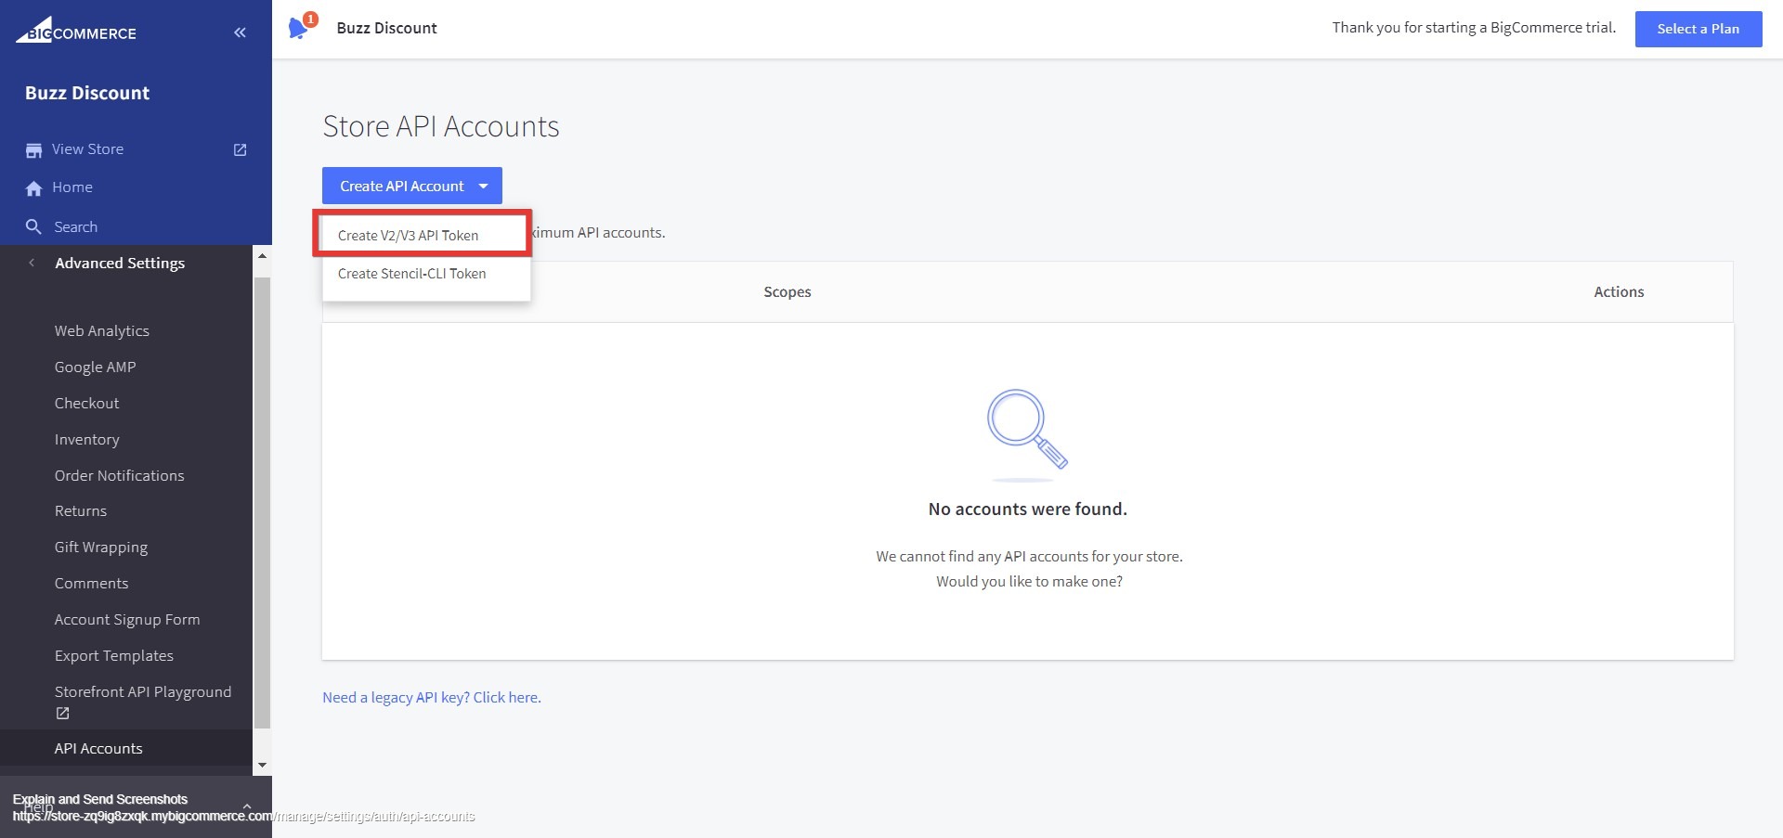
Task: Go to Home in sidebar
Action: (72, 187)
